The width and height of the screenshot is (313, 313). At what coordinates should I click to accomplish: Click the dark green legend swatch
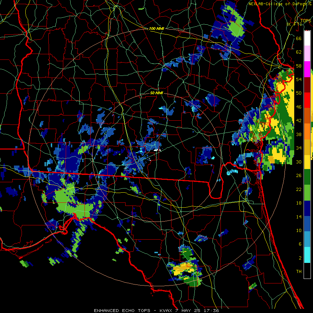pos(307,177)
